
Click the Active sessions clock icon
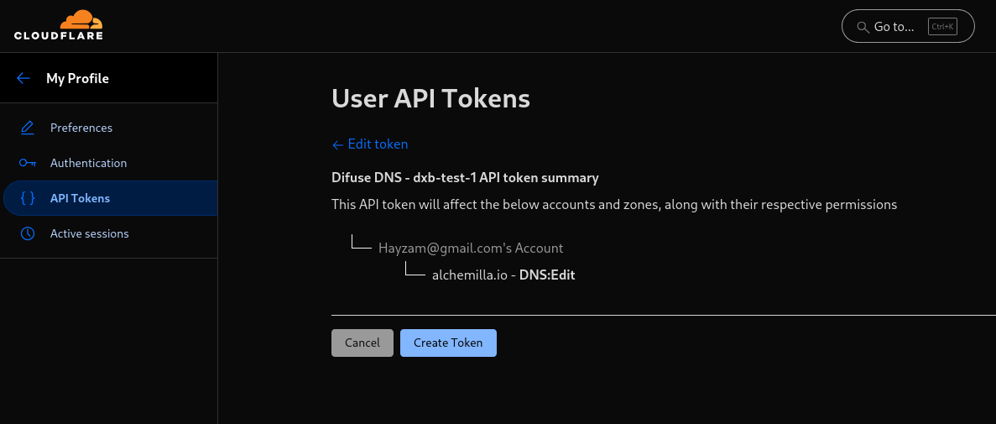28,233
